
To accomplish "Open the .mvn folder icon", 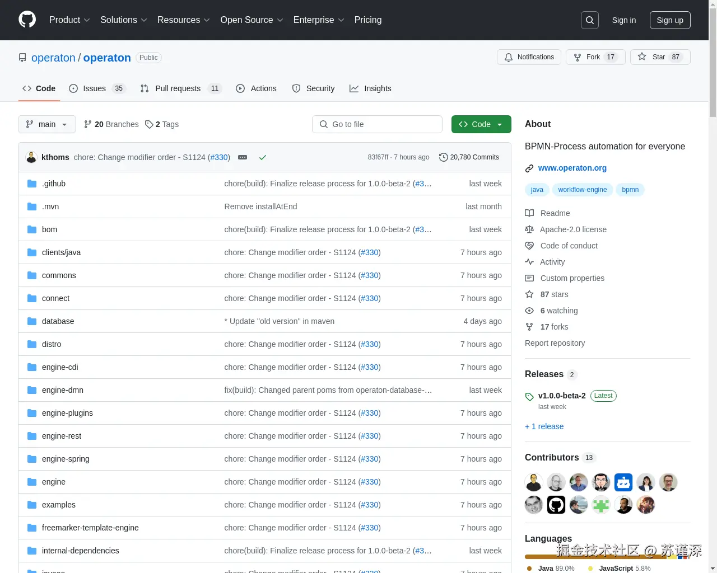I will 32,206.
